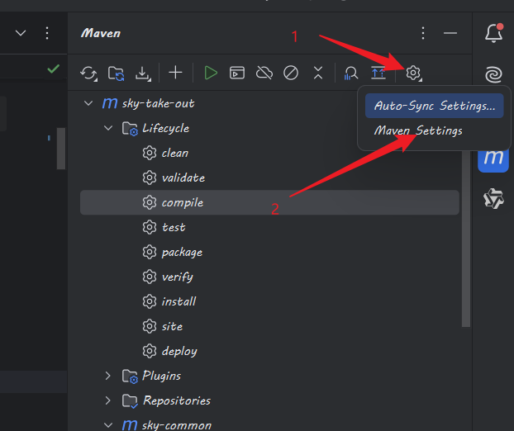Viewport: 514px width, 431px height.
Task: Hide the Maven tool window
Action: [x=450, y=33]
